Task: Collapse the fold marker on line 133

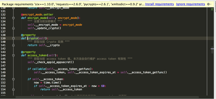Action: (13, 18)
